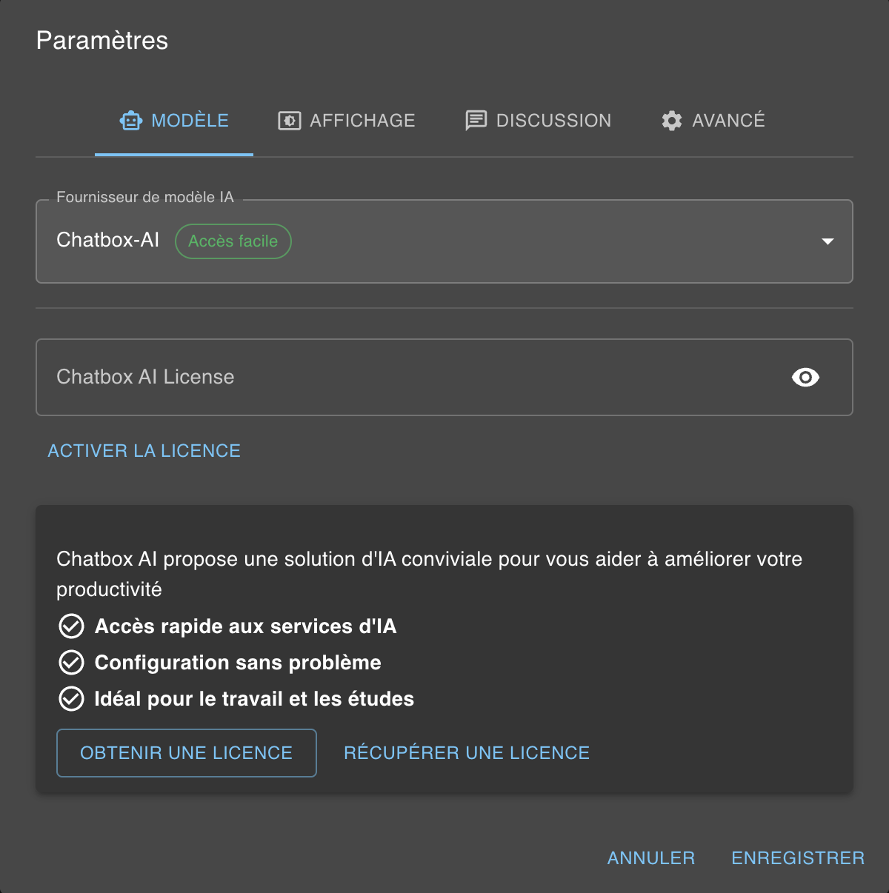Click the Avancé gear icon
This screenshot has width=889, height=893.
[672, 121]
